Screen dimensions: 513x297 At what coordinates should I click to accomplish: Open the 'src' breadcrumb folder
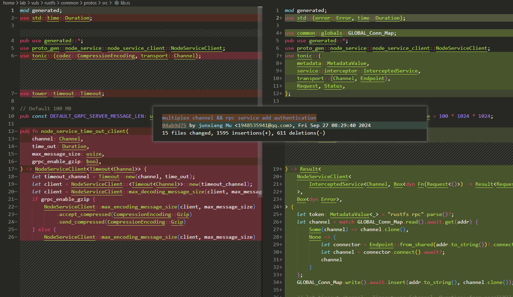[105, 3]
